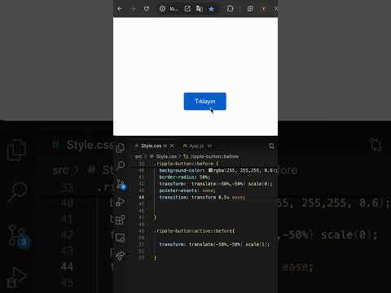
Task: Go back in the browser
Action: pyautogui.click(x=120, y=9)
